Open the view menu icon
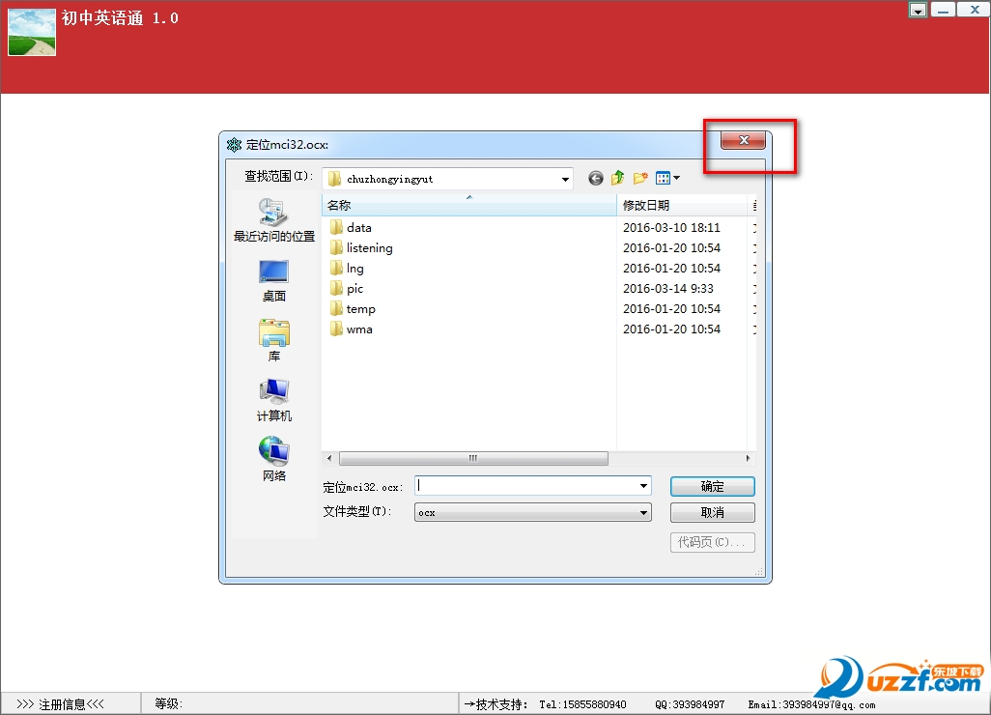This screenshot has width=991, height=715. pos(667,179)
